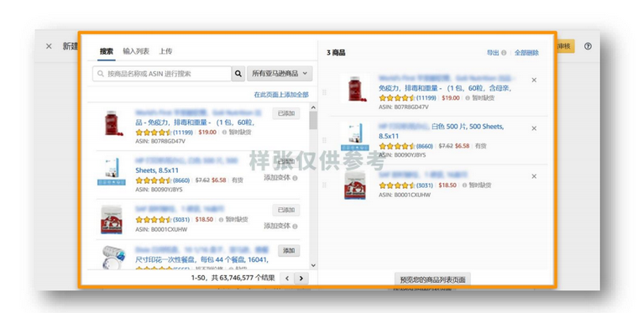638x313 pixels.
Task: Click drag handle for B0001CXUHW in selected list
Action: pos(324,185)
